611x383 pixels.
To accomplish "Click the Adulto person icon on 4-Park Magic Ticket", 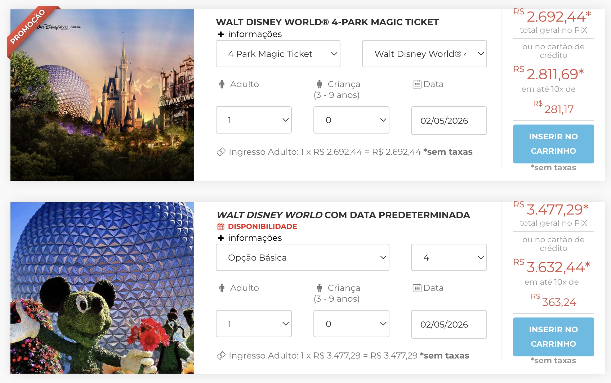I will tap(221, 84).
